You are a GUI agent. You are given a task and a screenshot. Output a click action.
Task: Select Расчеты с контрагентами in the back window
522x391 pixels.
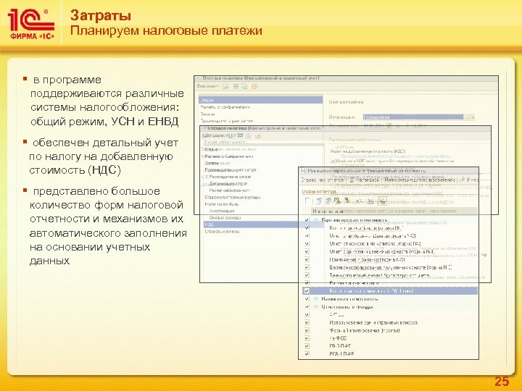tap(225, 107)
